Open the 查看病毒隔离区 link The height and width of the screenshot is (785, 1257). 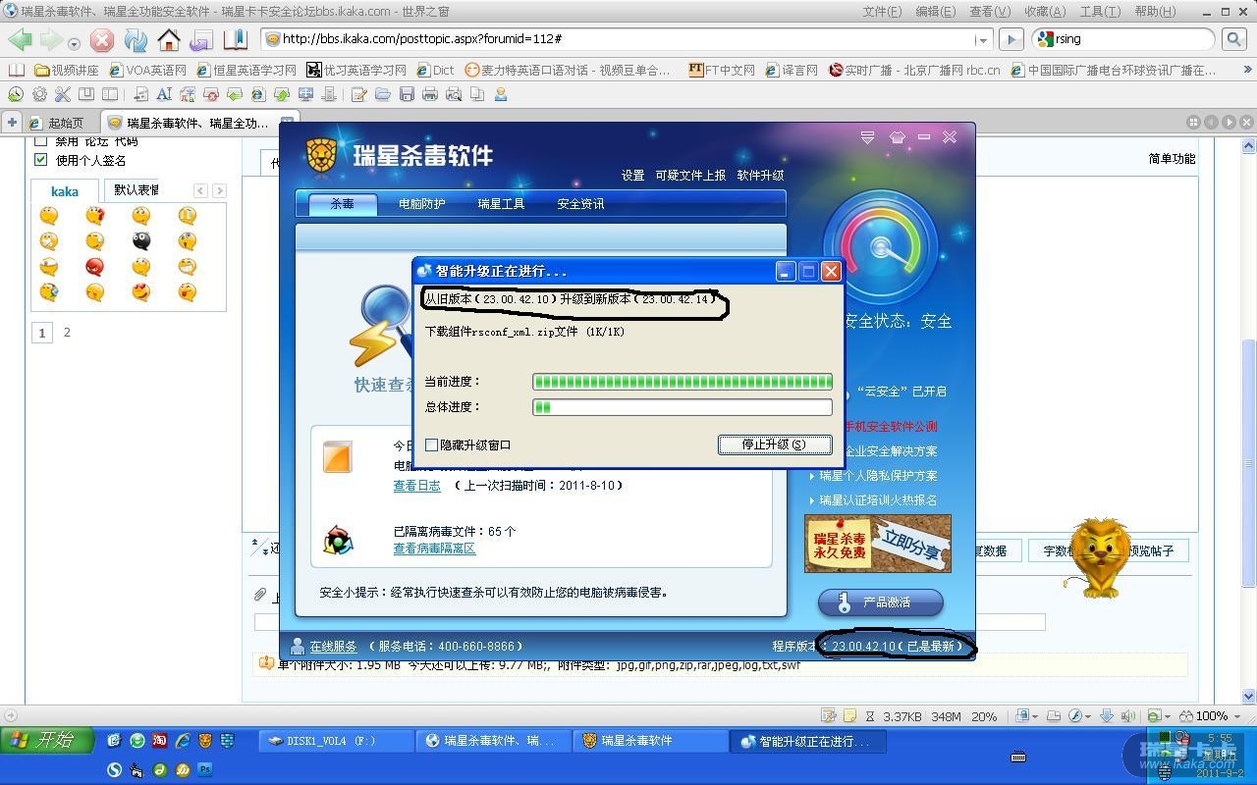point(434,549)
